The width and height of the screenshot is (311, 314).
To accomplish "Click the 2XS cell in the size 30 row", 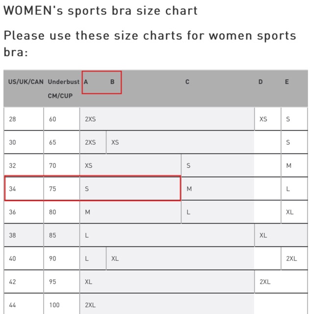I will pos(91,142).
